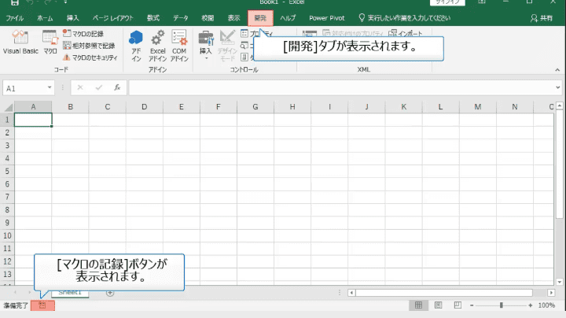Click the 共有 (Share) button
566x318 pixels.
click(x=542, y=18)
